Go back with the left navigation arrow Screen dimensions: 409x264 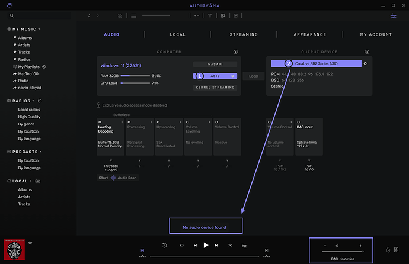pos(89,15)
